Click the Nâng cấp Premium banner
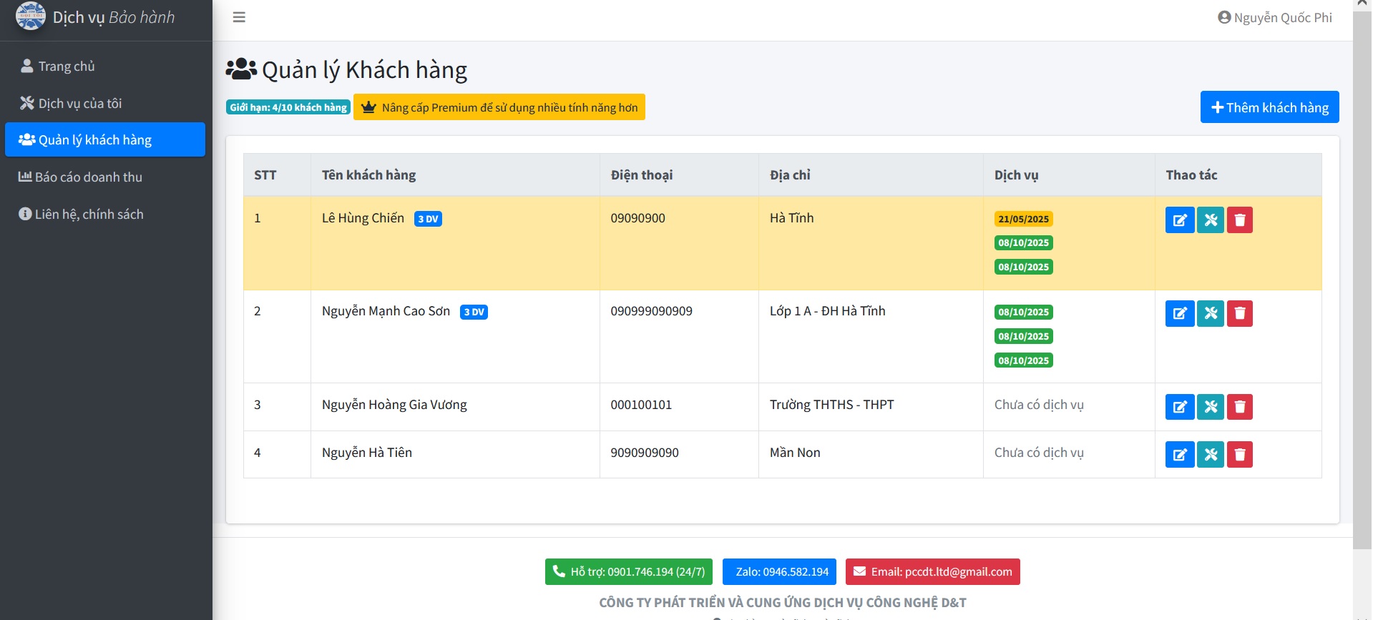 tap(499, 107)
